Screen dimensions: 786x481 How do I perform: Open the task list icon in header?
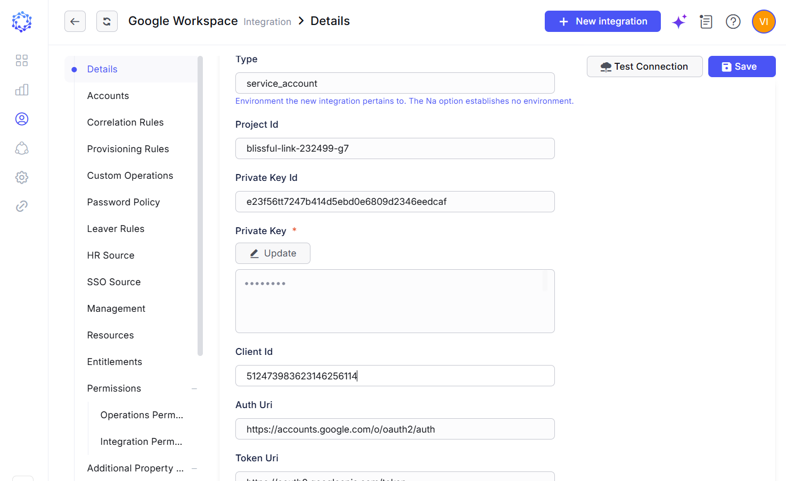click(706, 21)
